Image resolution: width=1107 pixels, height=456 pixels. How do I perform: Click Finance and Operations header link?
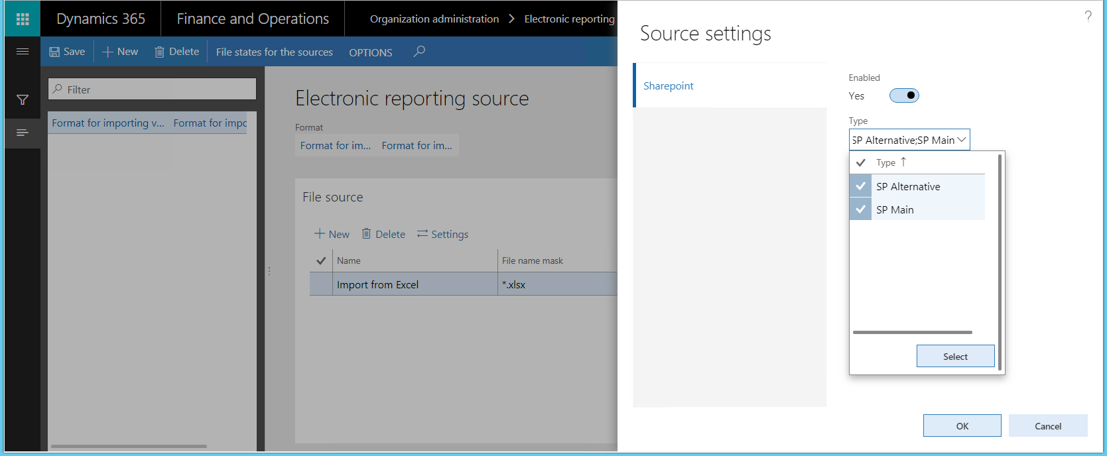click(x=253, y=19)
